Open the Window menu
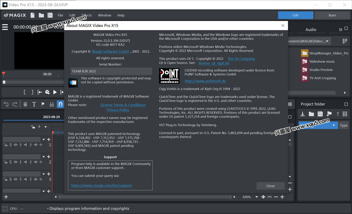Screen dimensions: 352x214 104,15
